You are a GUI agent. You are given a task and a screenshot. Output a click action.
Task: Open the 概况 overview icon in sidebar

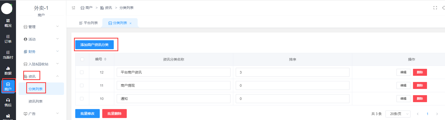point(8,23)
